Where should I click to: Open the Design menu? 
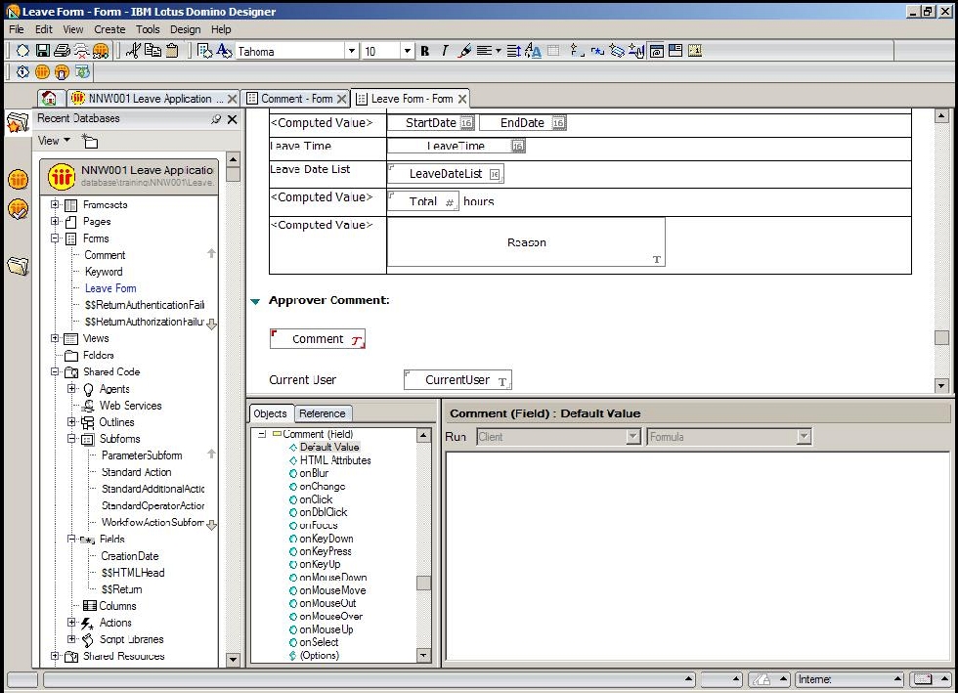tap(185, 29)
